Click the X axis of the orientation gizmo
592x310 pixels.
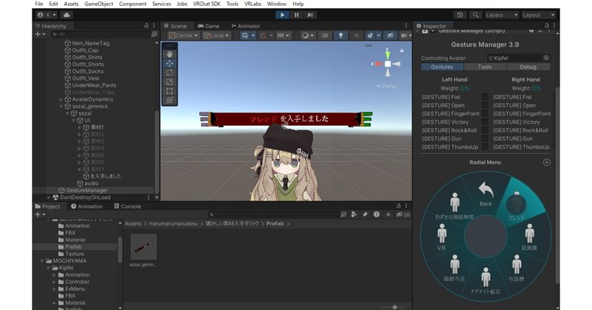(378, 64)
